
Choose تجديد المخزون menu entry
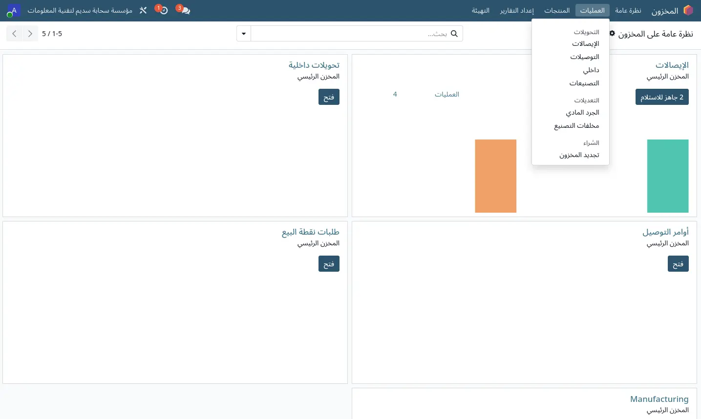pos(579,155)
